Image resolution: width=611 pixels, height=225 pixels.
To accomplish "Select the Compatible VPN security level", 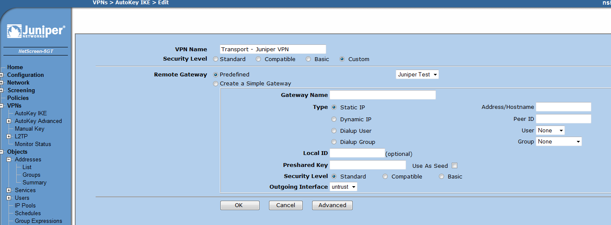I will pos(258,59).
